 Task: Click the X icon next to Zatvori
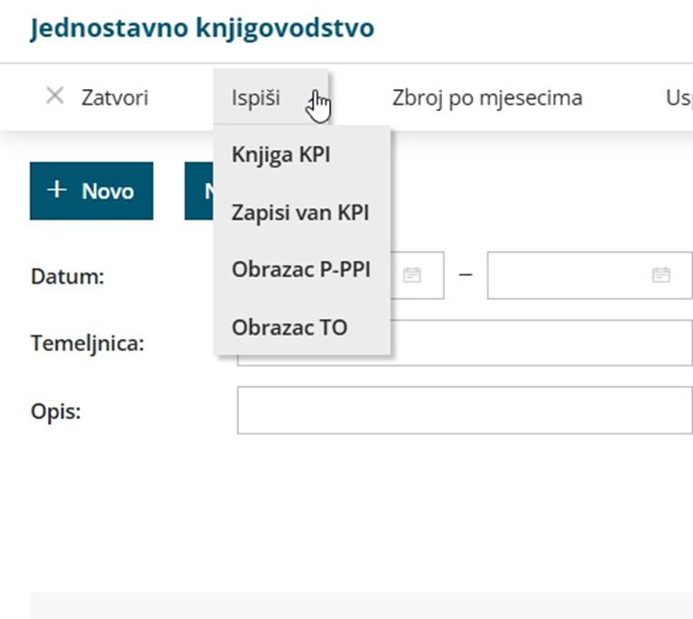point(55,95)
